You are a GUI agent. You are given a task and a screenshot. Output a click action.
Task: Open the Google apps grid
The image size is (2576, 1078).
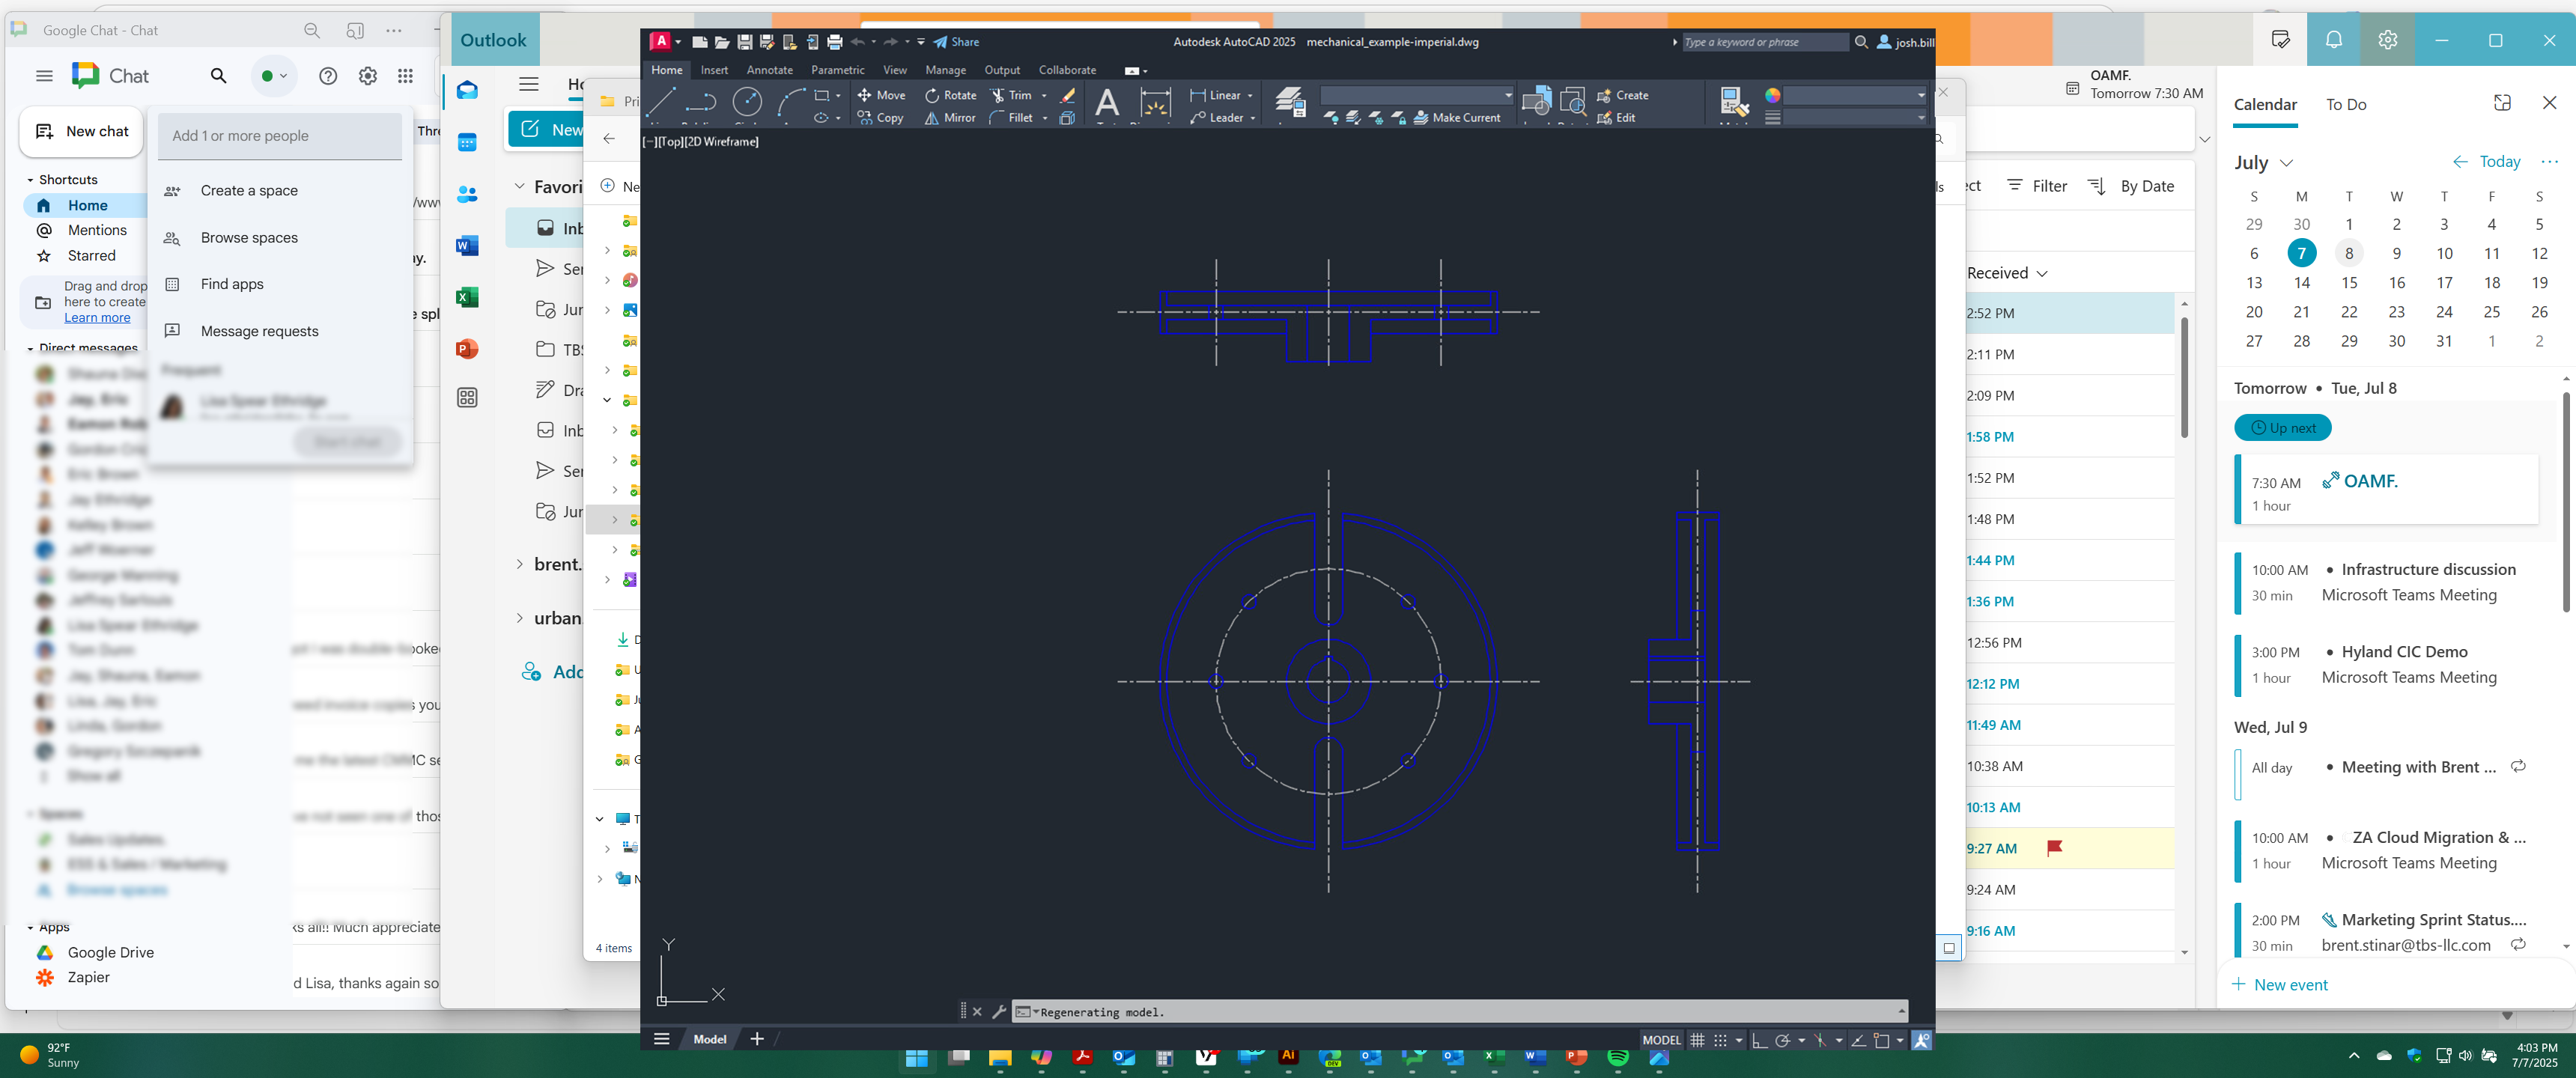pos(405,76)
